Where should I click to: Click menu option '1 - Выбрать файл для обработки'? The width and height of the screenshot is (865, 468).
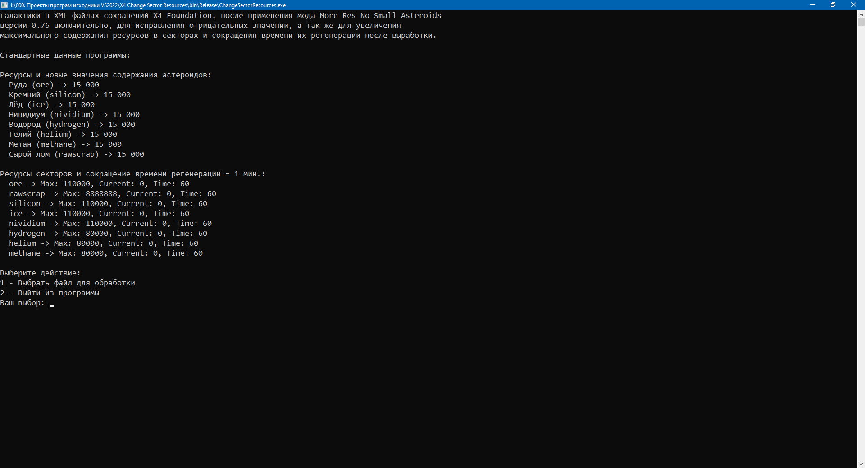pyautogui.click(x=68, y=283)
